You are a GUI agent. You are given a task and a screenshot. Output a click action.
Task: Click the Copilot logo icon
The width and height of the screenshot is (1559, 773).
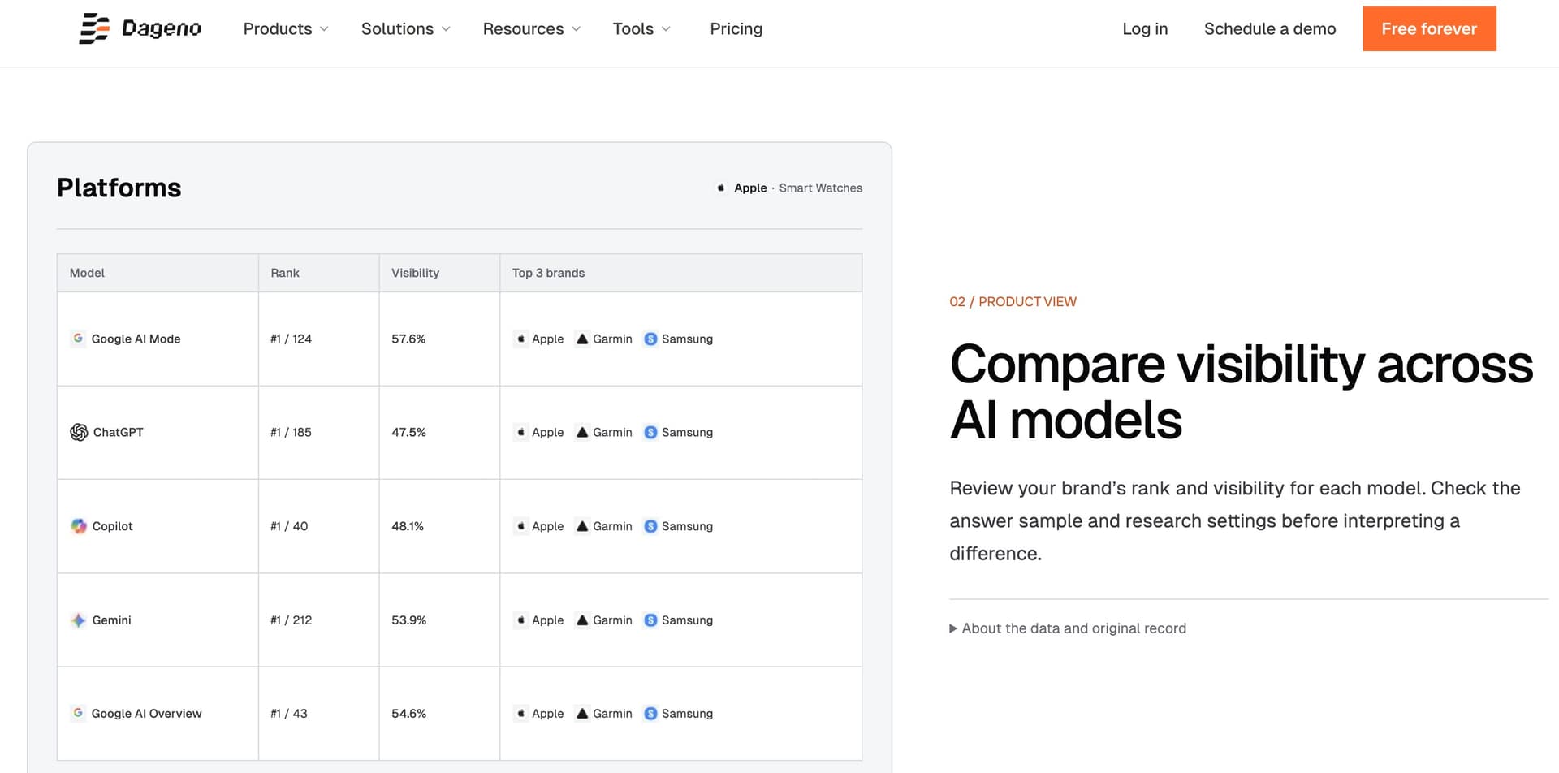[x=79, y=526]
